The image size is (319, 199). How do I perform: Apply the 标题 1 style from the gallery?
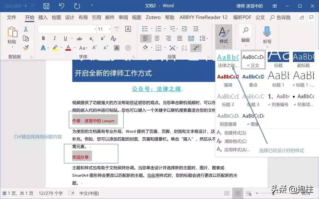point(278,78)
